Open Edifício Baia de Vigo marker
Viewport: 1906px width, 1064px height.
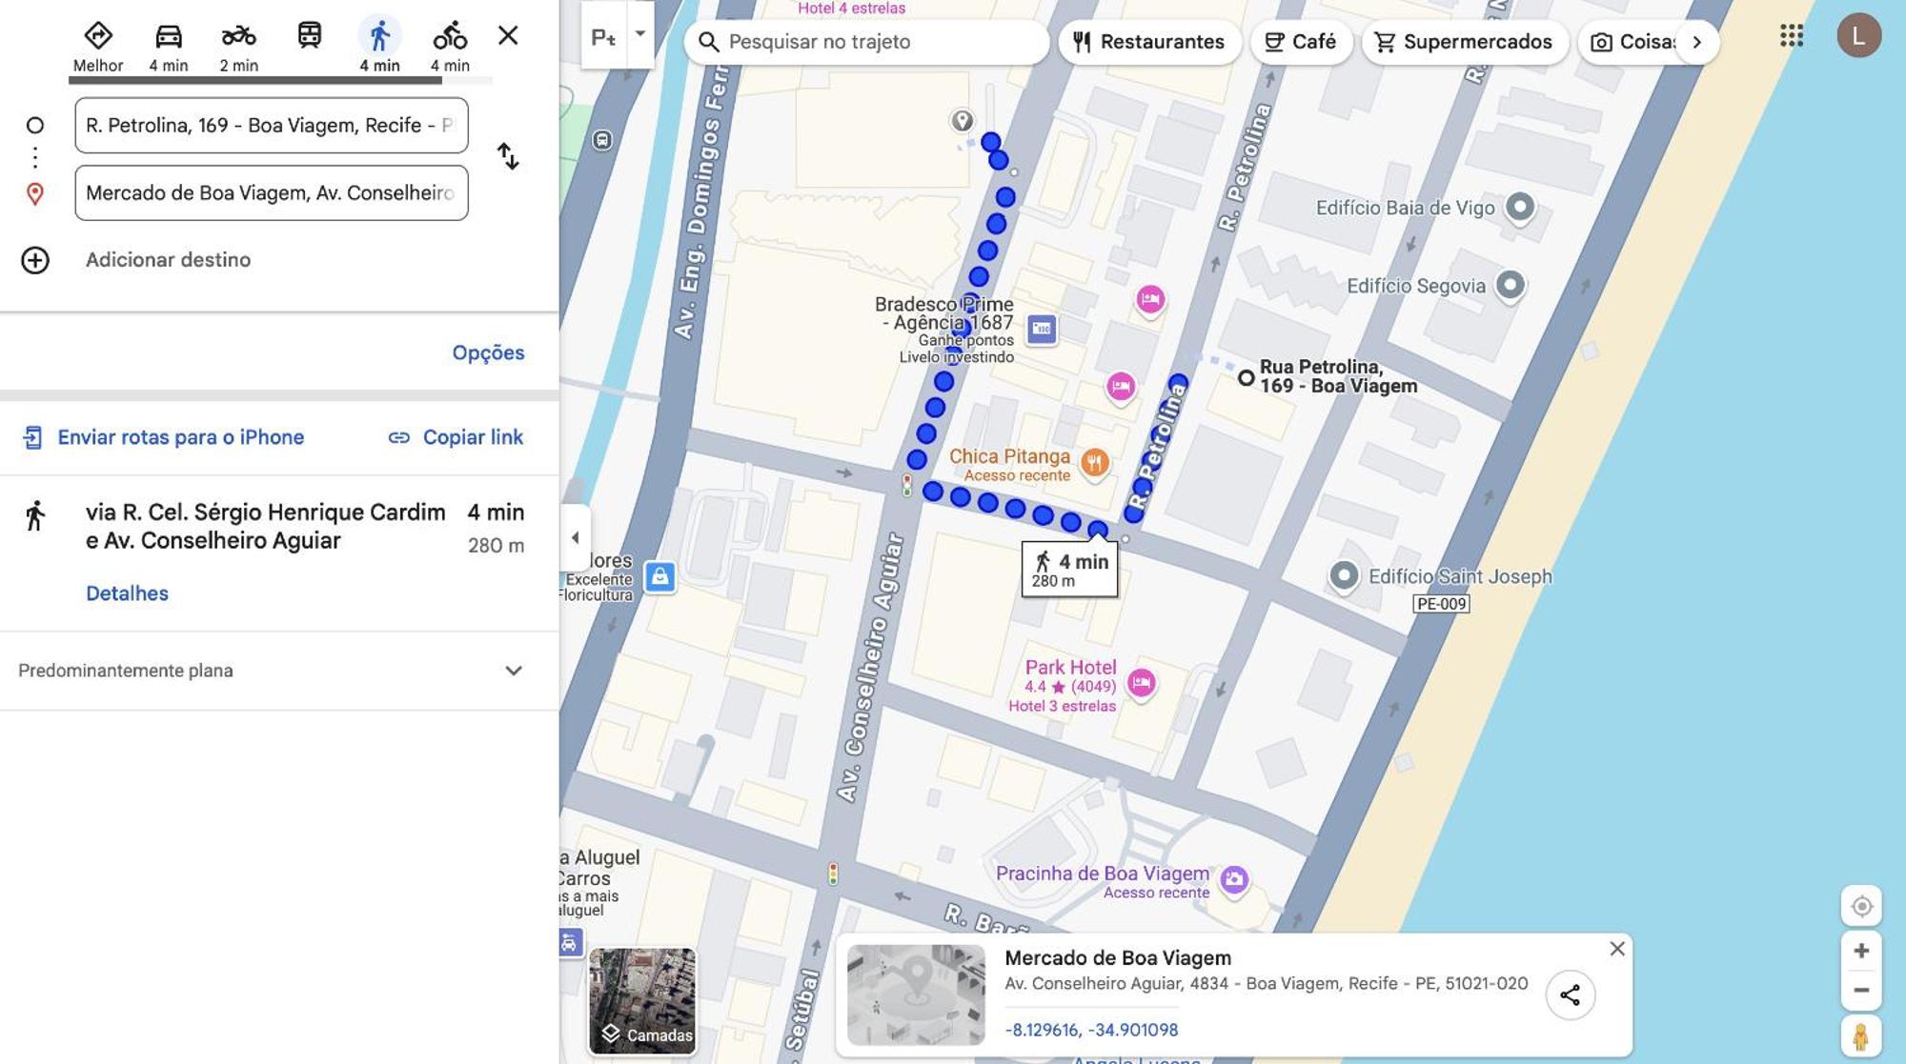[x=1520, y=207]
